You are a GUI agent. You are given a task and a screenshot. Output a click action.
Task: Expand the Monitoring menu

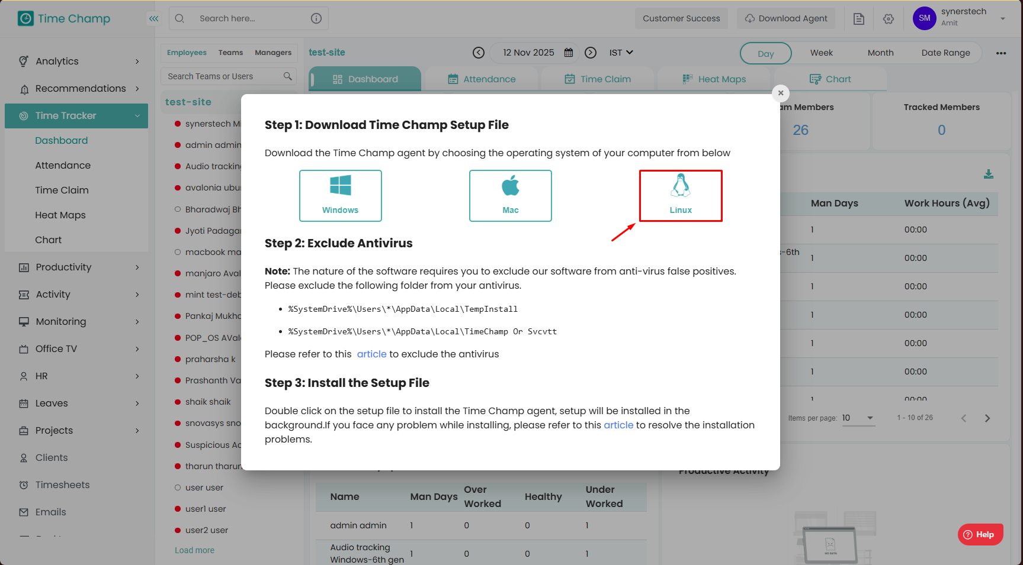[x=76, y=321]
